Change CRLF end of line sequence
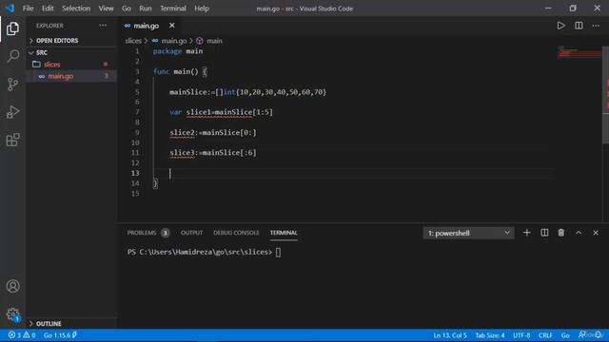This screenshot has height=342, width=609. [x=545, y=335]
